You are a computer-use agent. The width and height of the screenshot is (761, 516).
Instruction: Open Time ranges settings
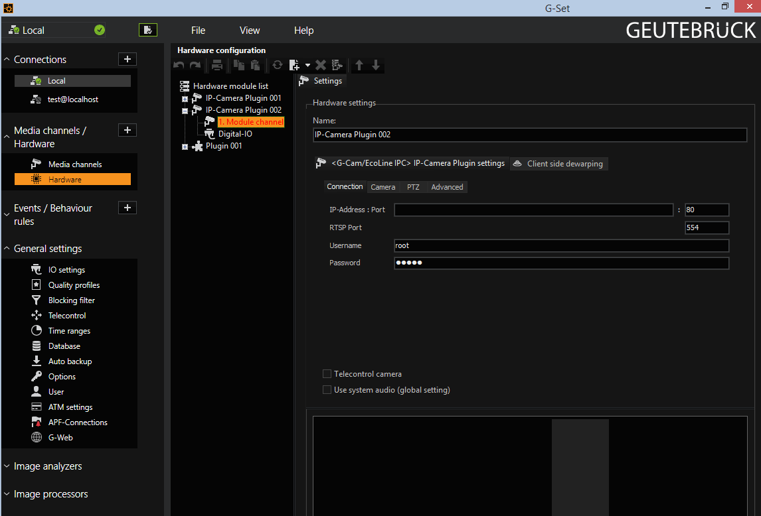(69, 331)
